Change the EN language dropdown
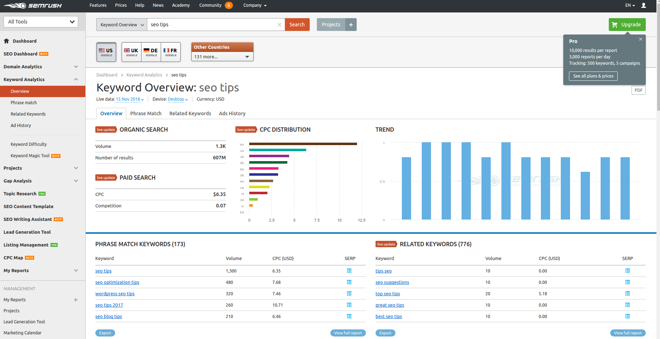This screenshot has height=339, width=660. (x=630, y=5)
